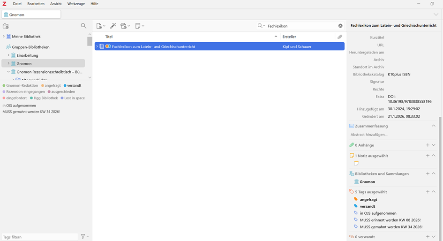Expand the verwandt section

434,237
